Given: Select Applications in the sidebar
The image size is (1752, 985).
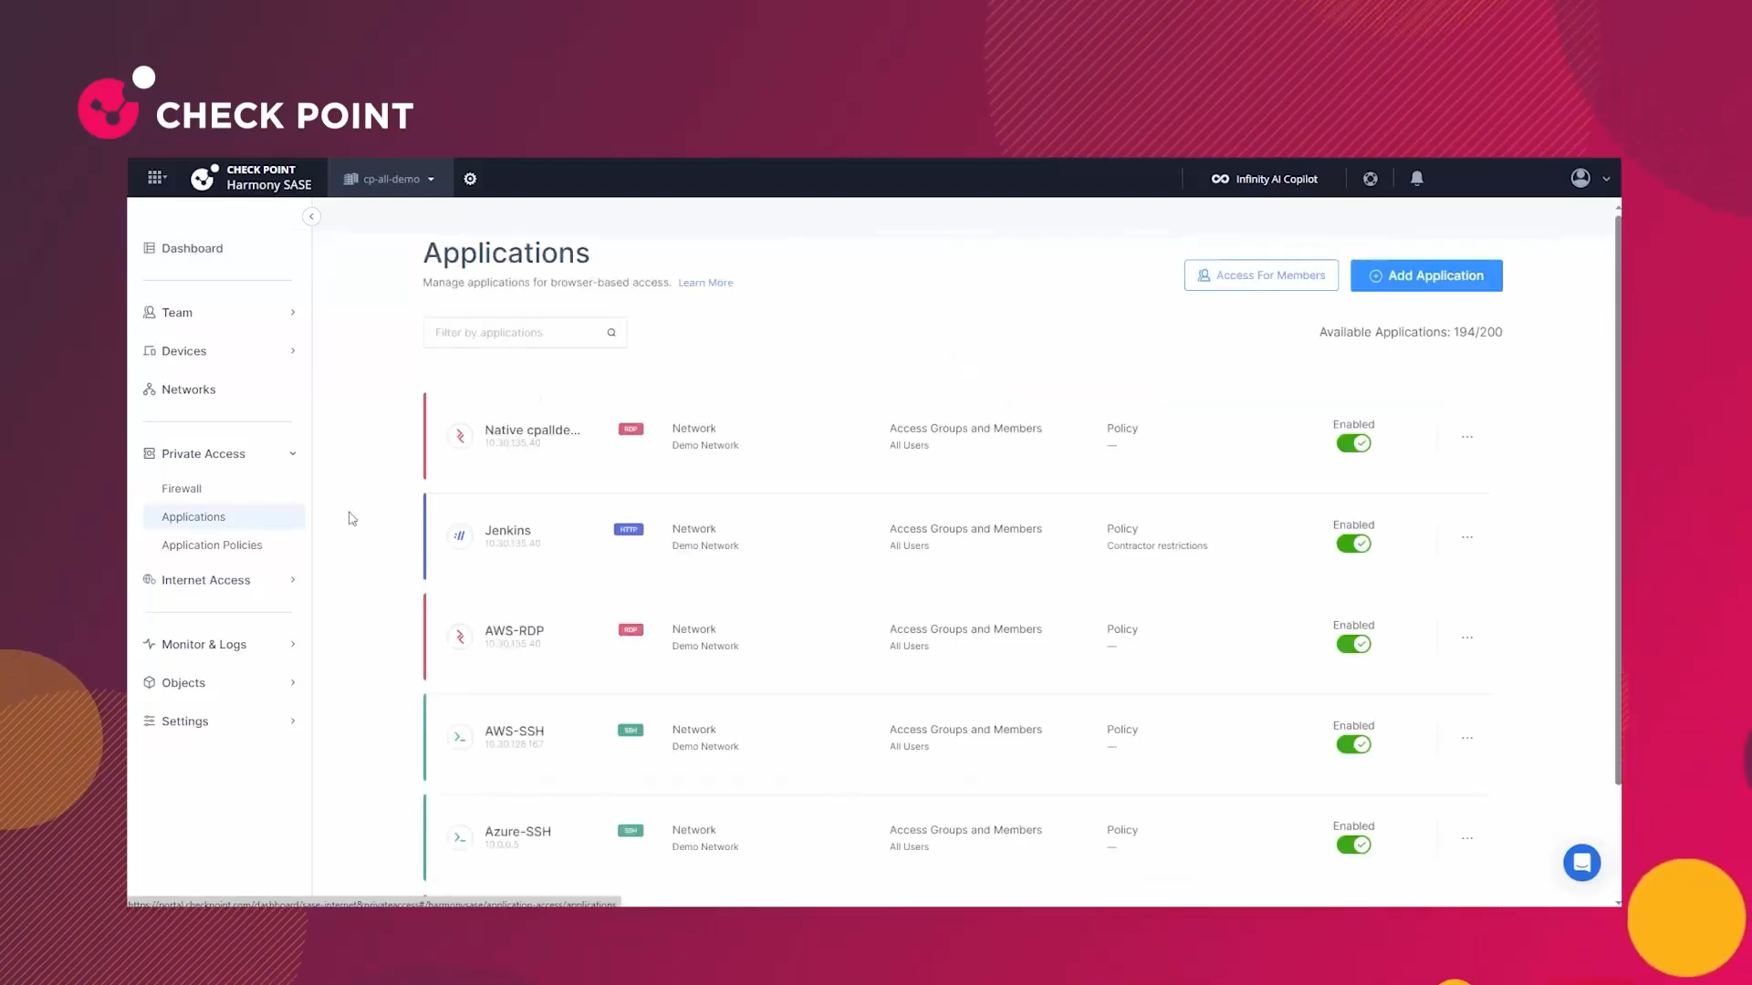Looking at the screenshot, I should pyautogui.click(x=224, y=516).
